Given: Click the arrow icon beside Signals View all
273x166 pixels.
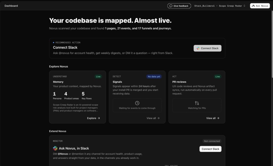Looking at the screenshot, I should (159, 118).
